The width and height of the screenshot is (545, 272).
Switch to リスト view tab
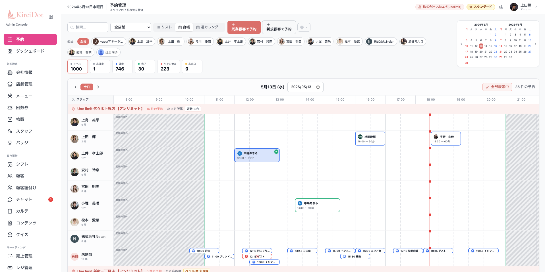164,27
